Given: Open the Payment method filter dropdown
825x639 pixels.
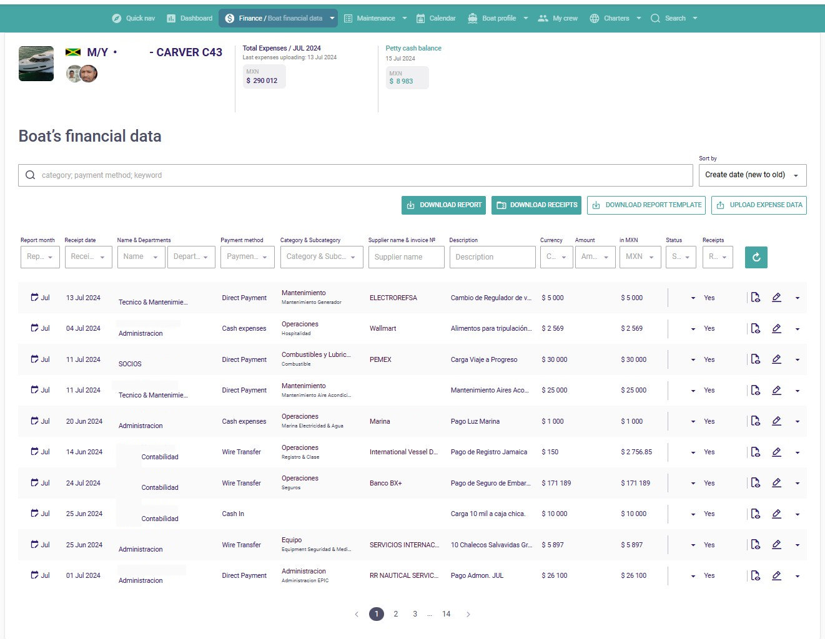Looking at the screenshot, I should point(247,257).
